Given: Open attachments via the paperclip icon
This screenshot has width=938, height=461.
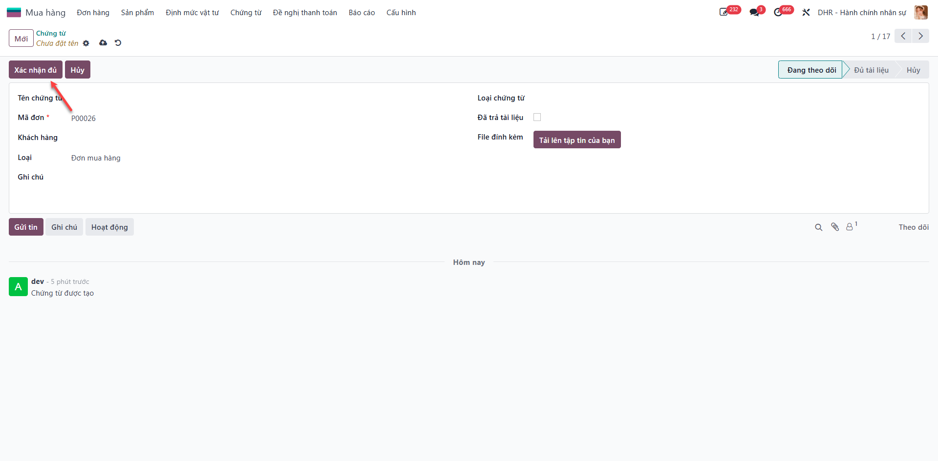Looking at the screenshot, I should (835, 227).
